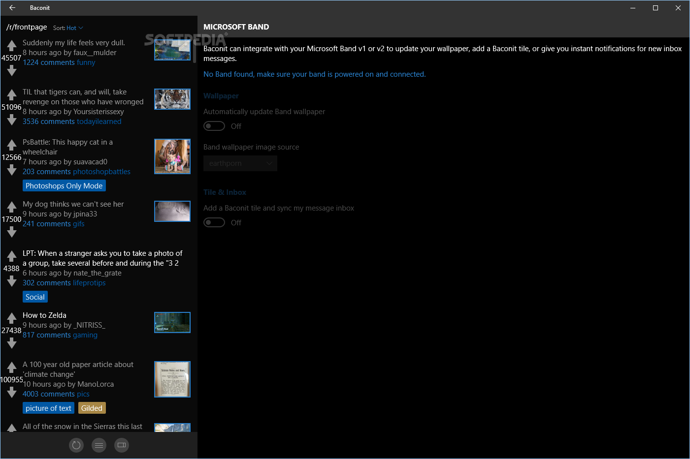This screenshot has width=690, height=459.
Task: Click the 'Gilded' badge
Action: point(92,408)
